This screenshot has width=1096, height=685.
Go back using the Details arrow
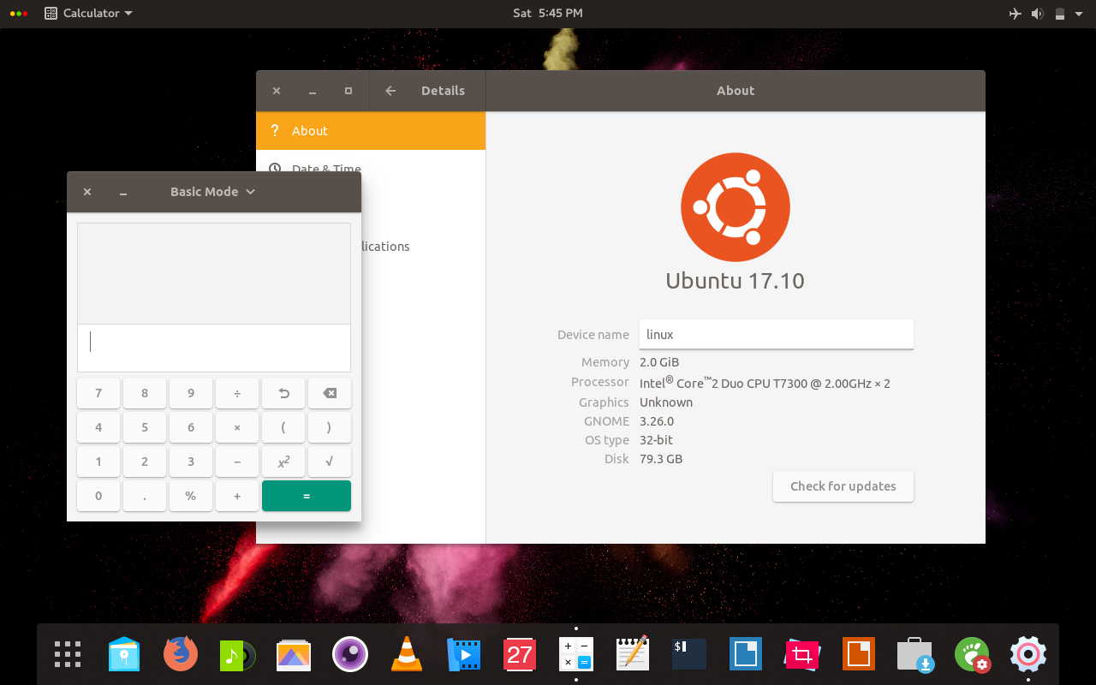click(390, 91)
